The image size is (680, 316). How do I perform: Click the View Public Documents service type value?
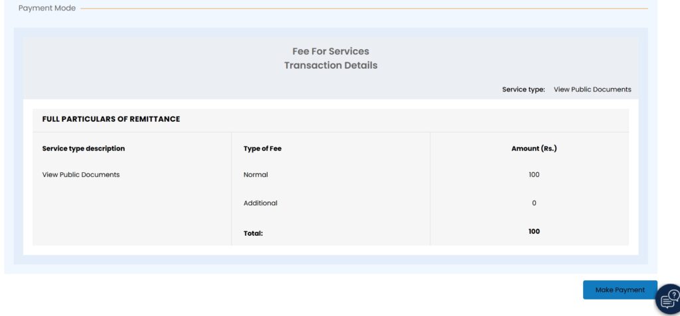click(592, 89)
